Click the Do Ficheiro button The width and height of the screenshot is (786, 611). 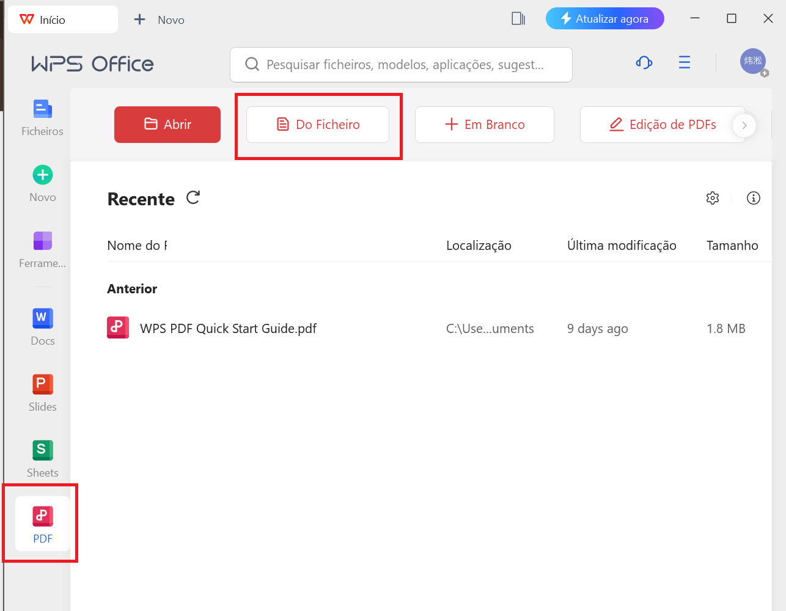pos(318,125)
